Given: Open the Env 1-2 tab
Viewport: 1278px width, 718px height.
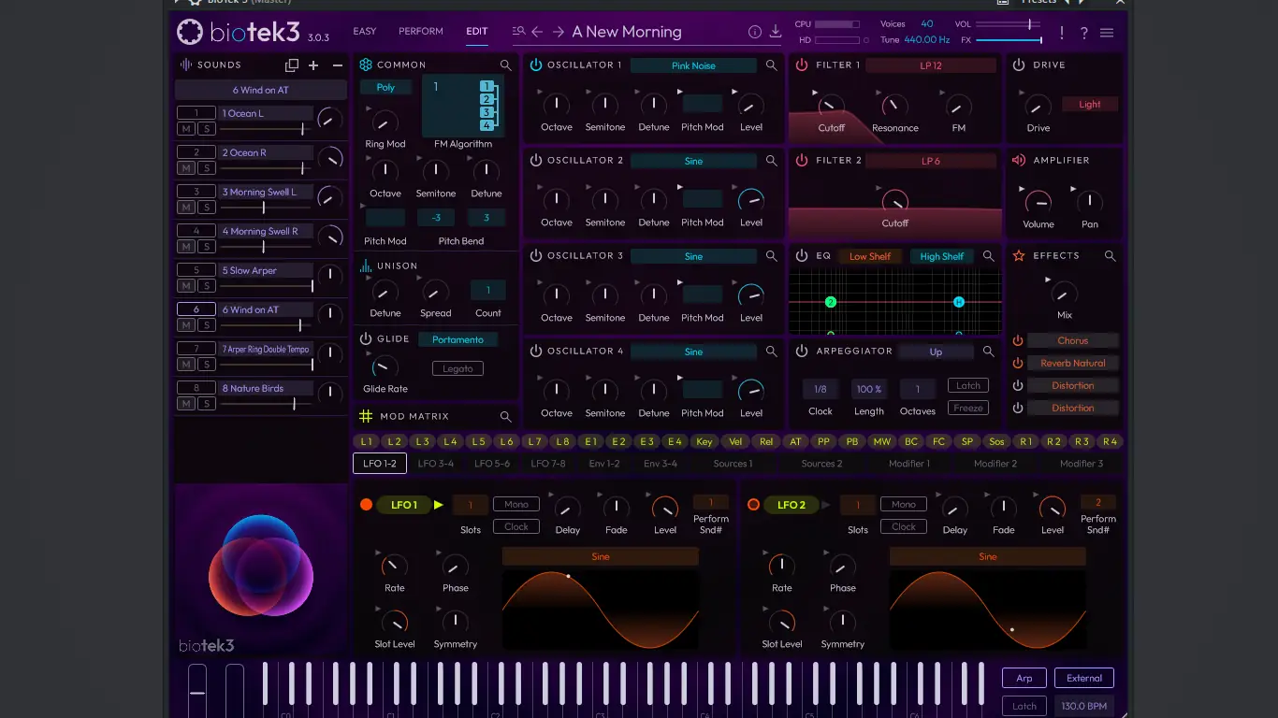Looking at the screenshot, I should pyautogui.click(x=604, y=464).
